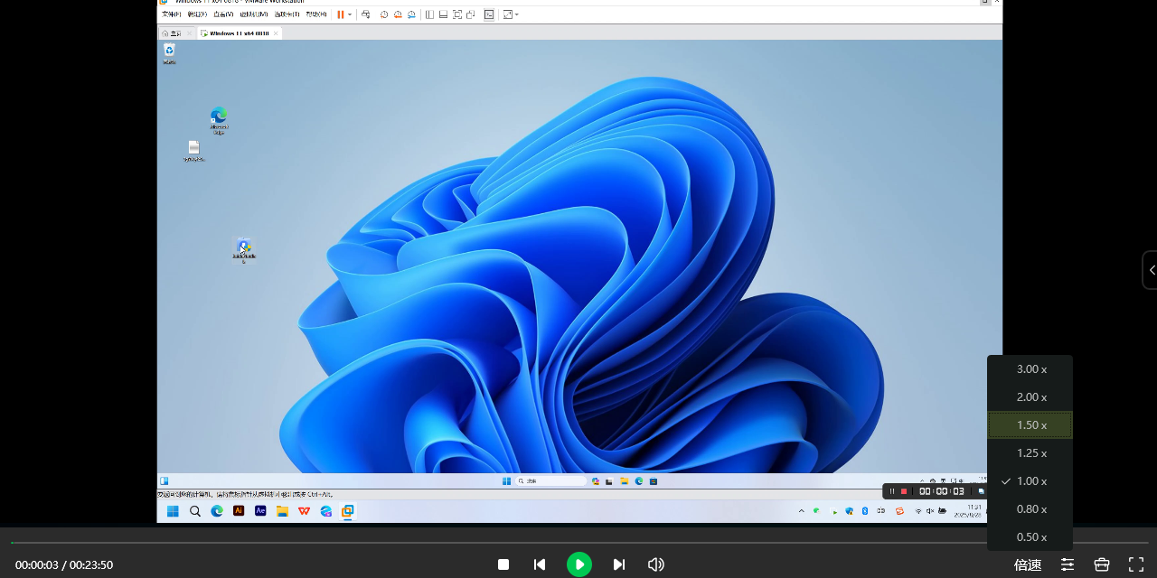Screen dimensions: 1157x578
Task: Click the guest taskbar search box
Action: click(x=550, y=480)
